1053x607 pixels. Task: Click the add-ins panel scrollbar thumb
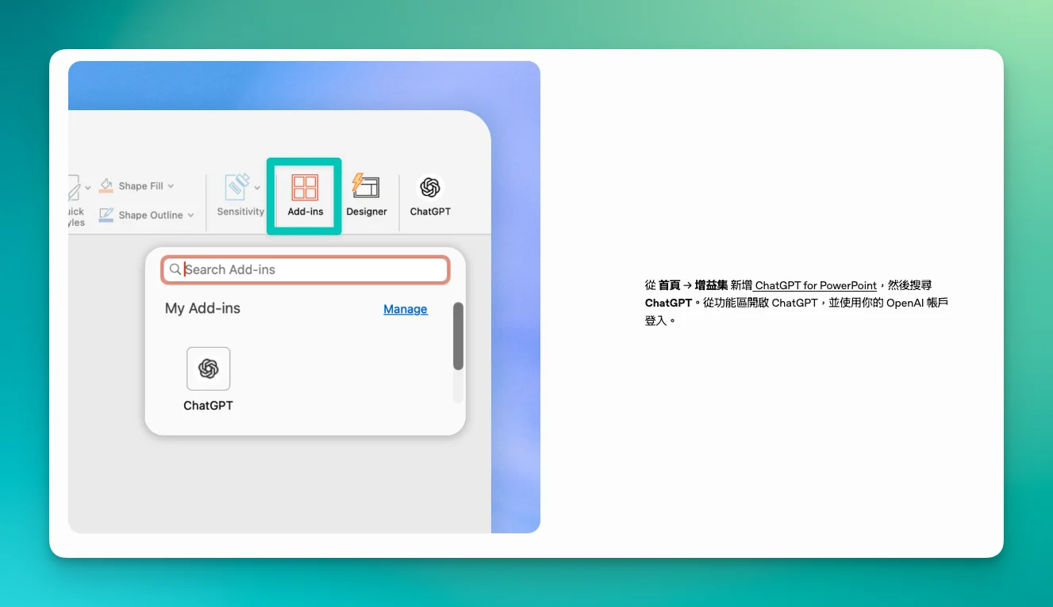pos(458,336)
